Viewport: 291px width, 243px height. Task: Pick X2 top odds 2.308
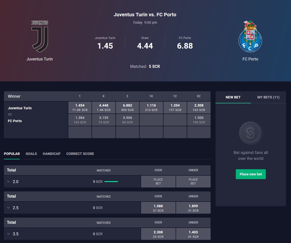tap(199, 107)
